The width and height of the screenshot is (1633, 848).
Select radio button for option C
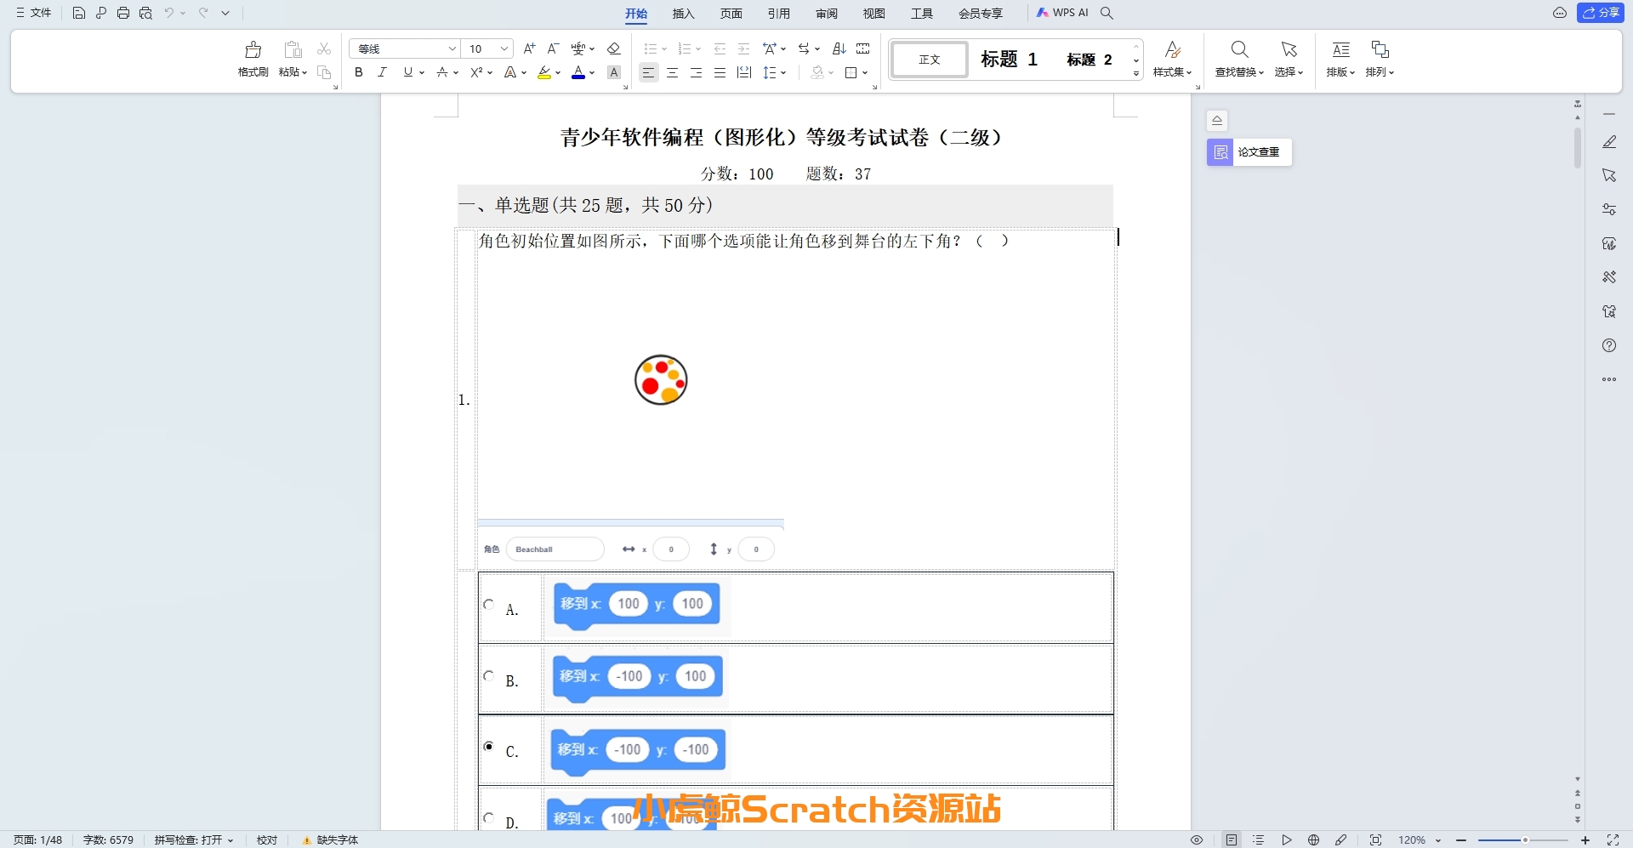[489, 746]
